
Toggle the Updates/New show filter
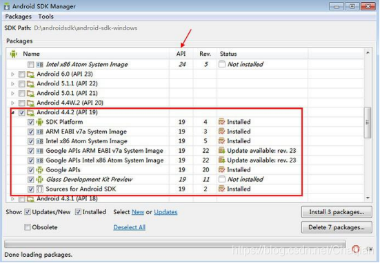tap(28, 212)
